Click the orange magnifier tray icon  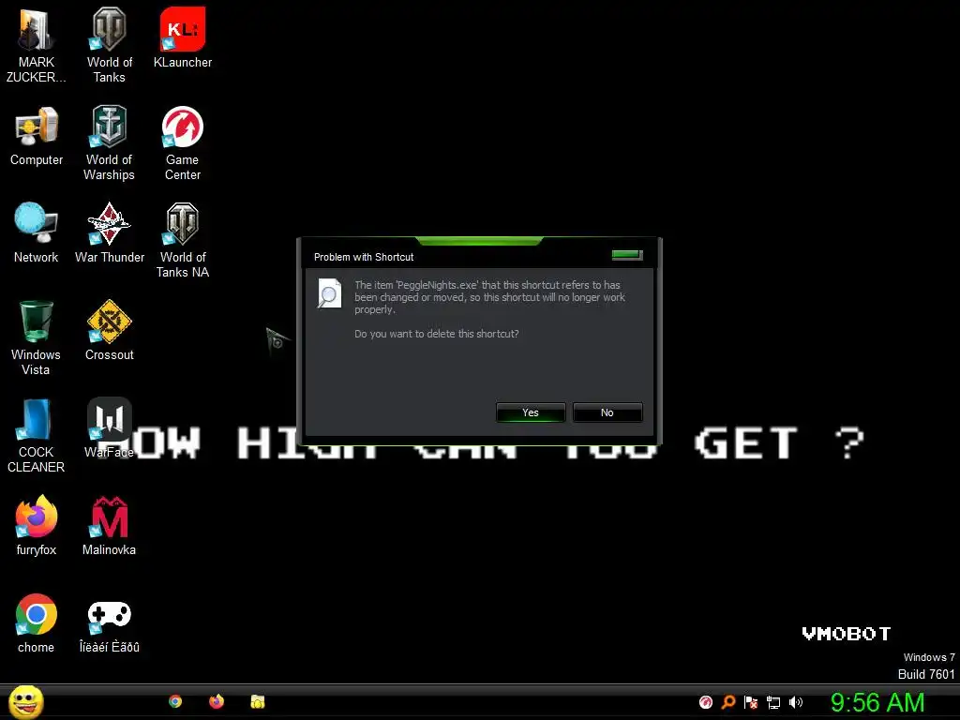click(728, 702)
